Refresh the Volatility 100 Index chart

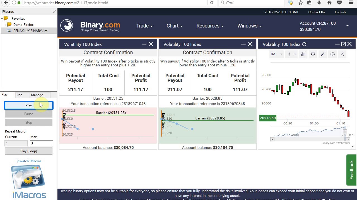pos(304,44)
